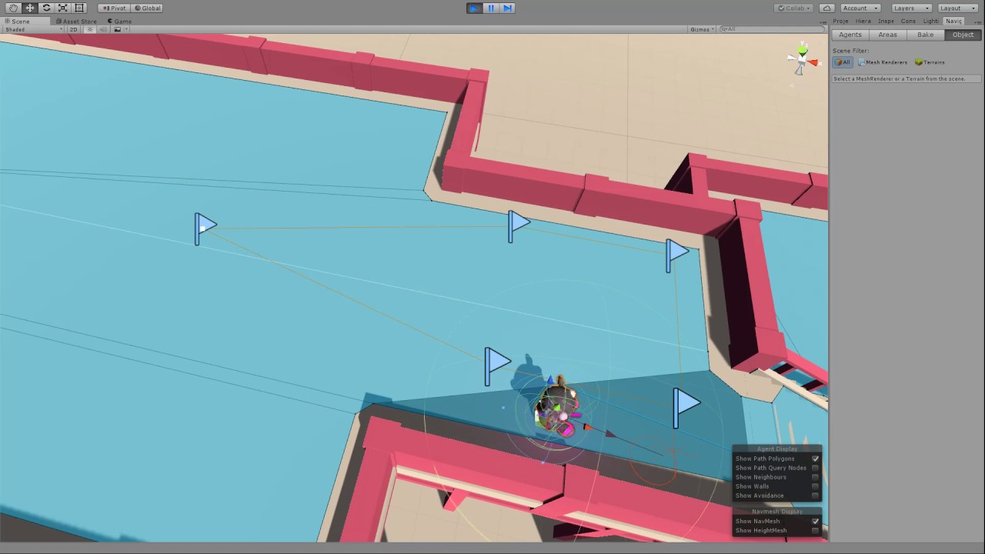Uncheck Show NavMesh
This screenshot has width=985, height=554.
(815, 521)
